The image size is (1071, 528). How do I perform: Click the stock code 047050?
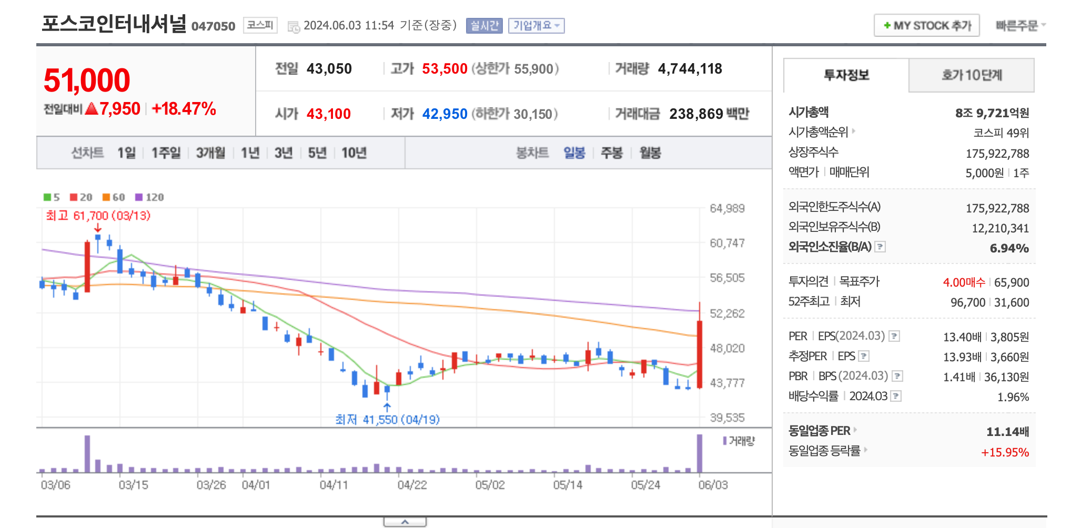213,26
